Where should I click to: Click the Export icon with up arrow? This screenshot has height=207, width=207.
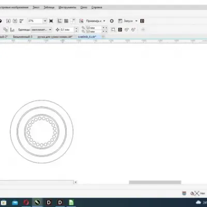tap(15, 21)
